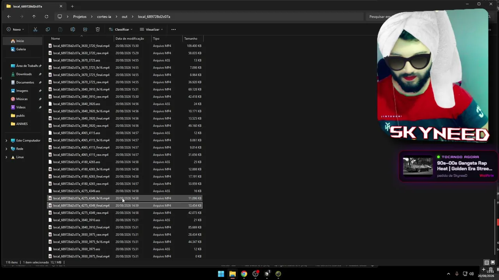Select file local_689728d2c07a_4275_4349_raw.mp4
Viewport: 499px width, 280px height.
[125, 213]
